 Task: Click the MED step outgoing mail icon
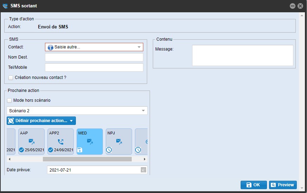coord(90,142)
